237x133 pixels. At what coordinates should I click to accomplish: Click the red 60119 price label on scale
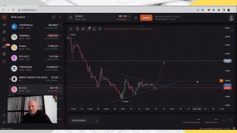point(227,88)
